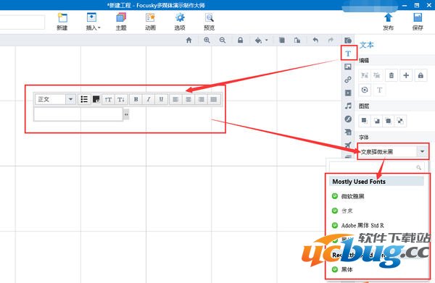Increase font size with ↑T button
Screen dimensions: 435x283
pos(108,99)
